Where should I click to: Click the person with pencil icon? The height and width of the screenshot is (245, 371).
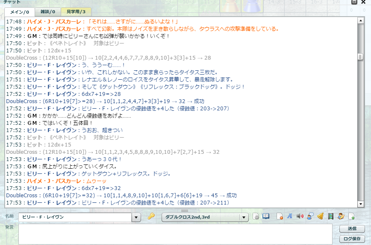(x=341, y=216)
